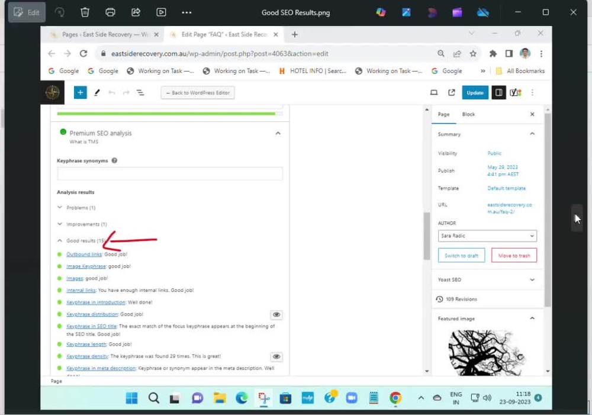Screen dimensions: 592x415
Task: Toggle the browser side panel icon
Action: (x=509, y=54)
